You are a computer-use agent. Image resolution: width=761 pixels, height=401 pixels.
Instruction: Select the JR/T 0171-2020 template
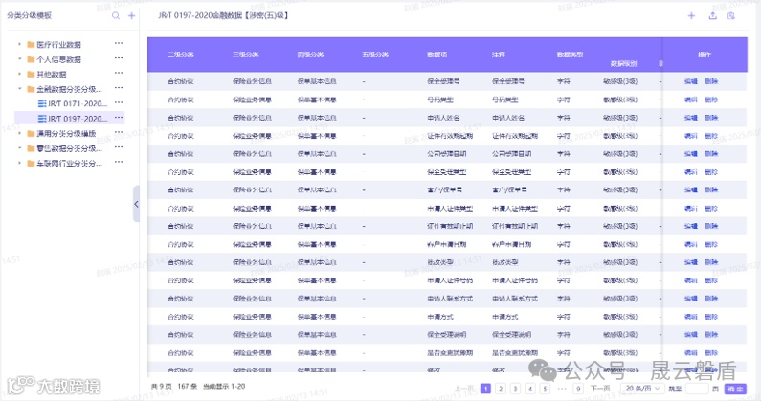point(78,103)
